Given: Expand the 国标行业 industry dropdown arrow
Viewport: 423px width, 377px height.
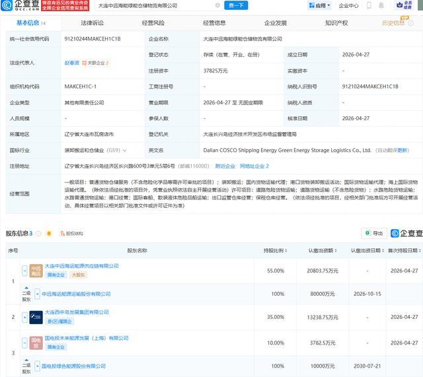Looking at the screenshot, I should pos(125,151).
